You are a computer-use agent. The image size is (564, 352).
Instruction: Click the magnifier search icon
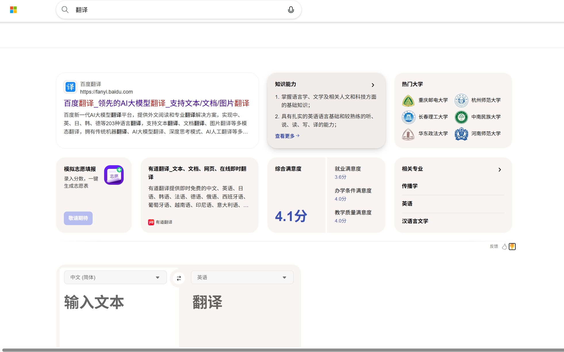pyautogui.click(x=65, y=10)
